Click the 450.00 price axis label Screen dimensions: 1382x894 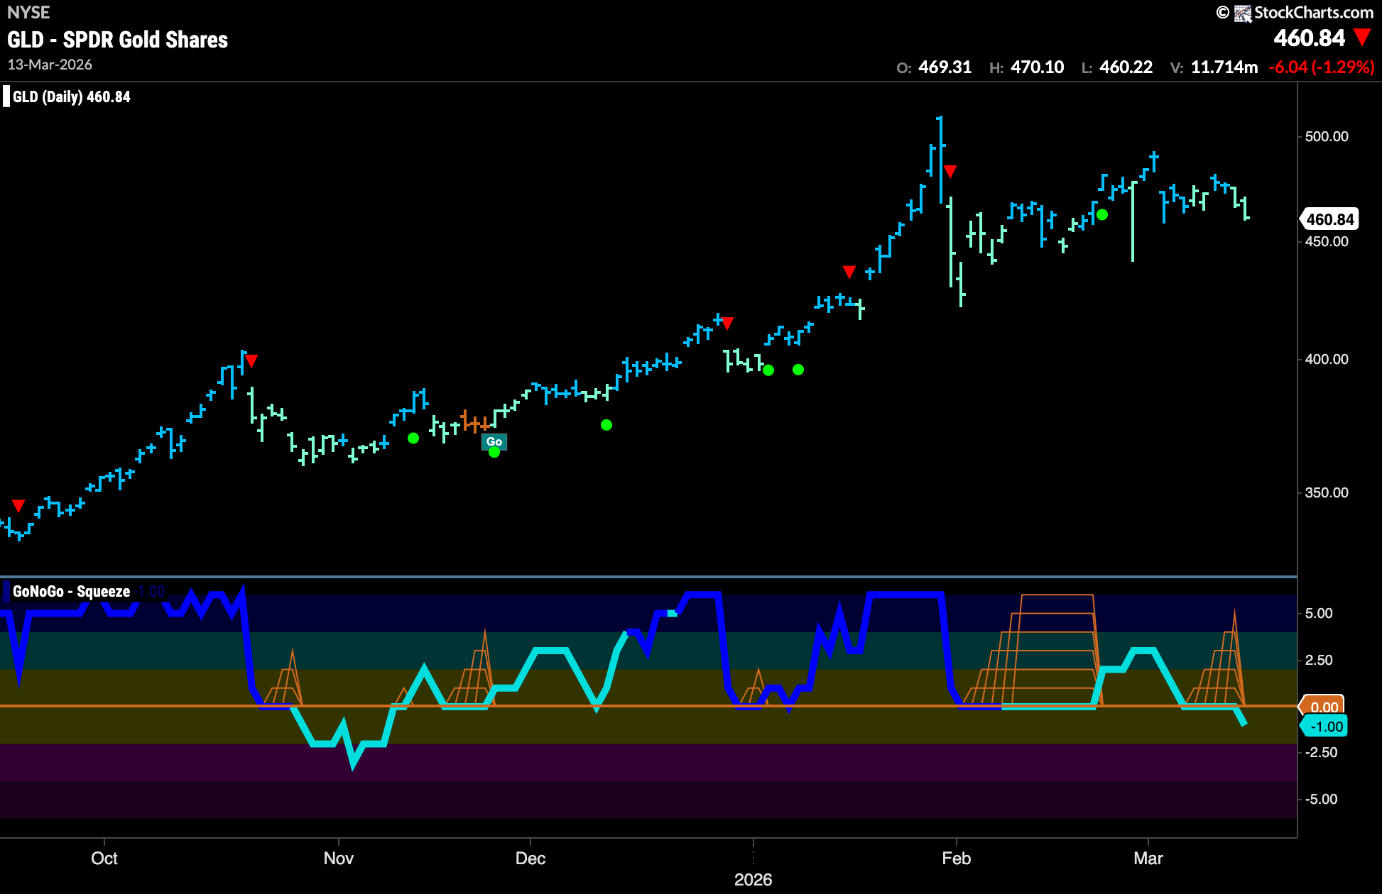coord(1327,241)
